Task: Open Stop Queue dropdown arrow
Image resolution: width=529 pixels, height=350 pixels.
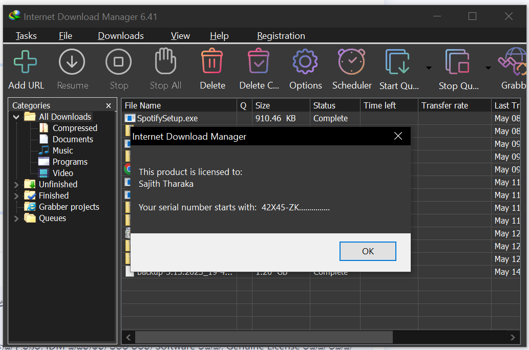Action: click(488, 68)
